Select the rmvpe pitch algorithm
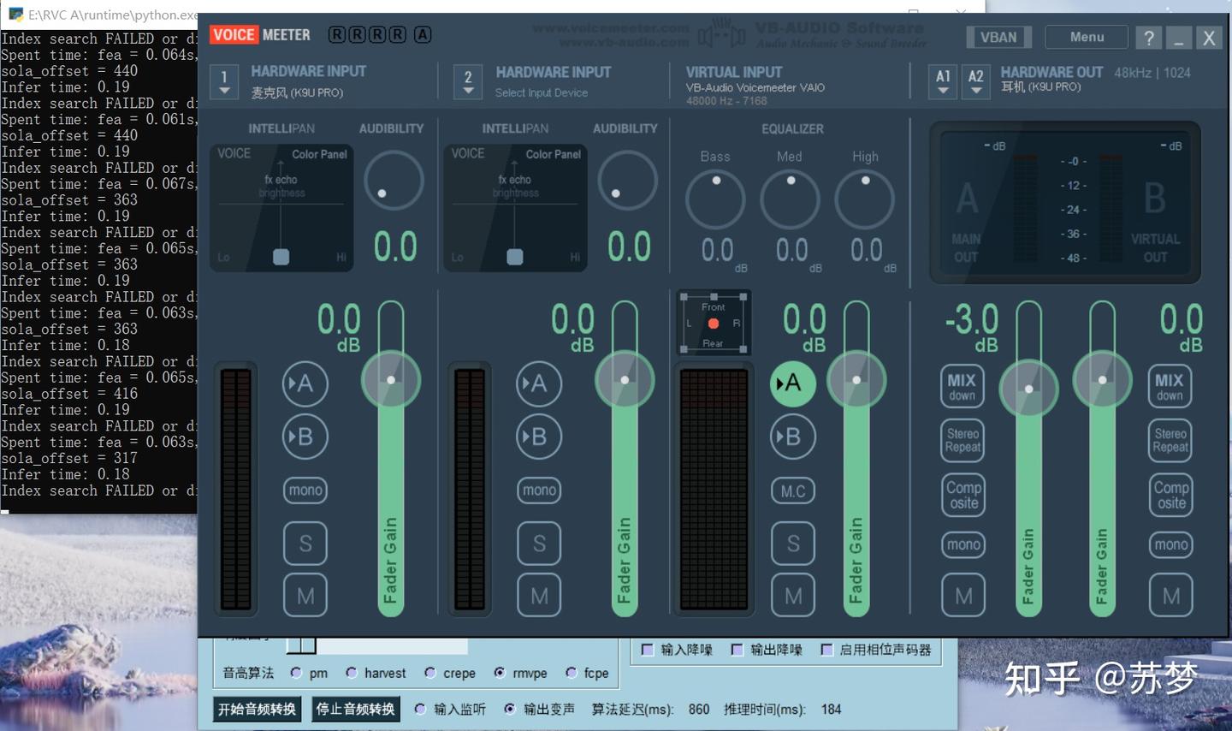Viewport: 1232px width, 731px height. [500, 673]
